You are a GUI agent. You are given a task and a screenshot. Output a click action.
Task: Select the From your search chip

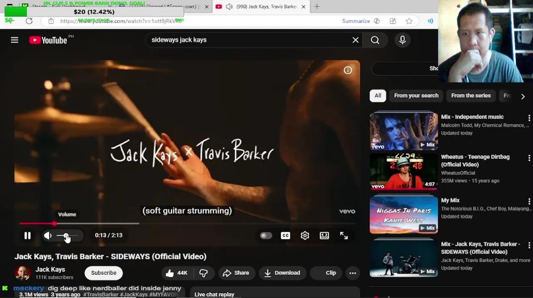[x=416, y=96]
